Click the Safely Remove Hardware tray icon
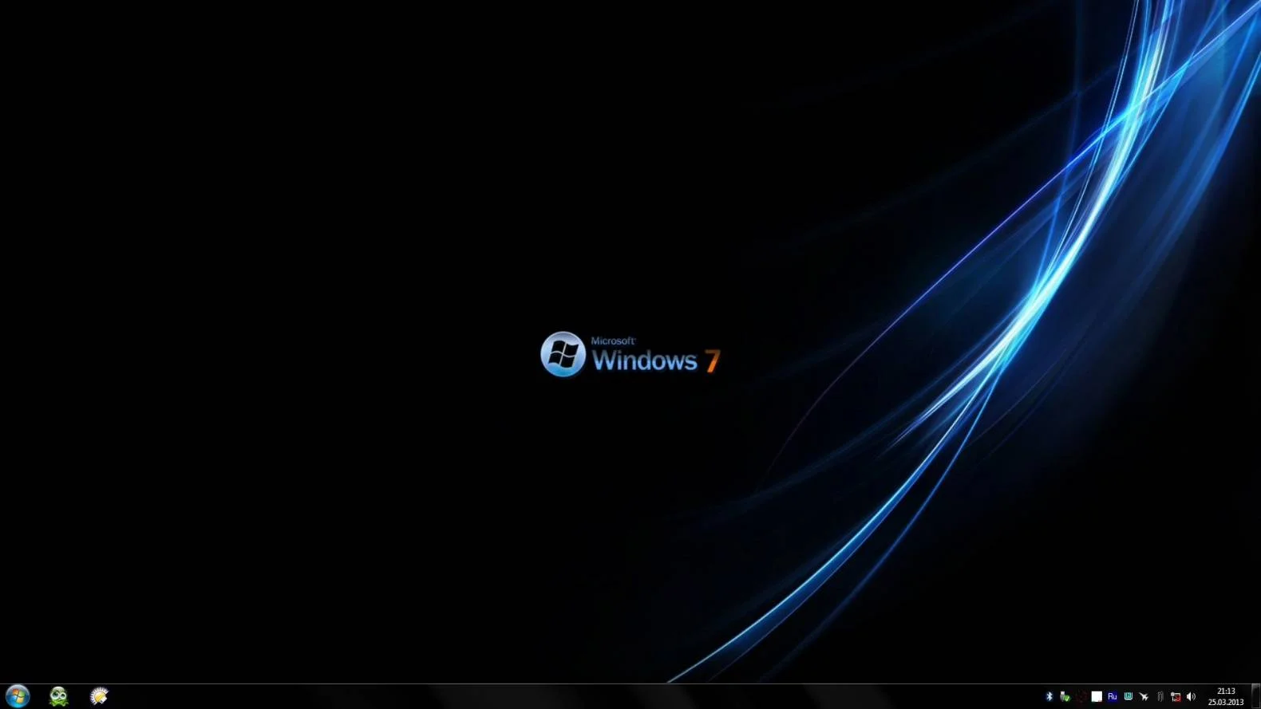Viewport: 1261px width, 709px height. pos(1065,697)
